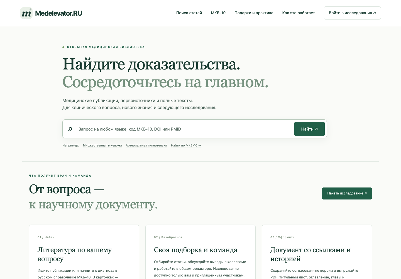
Task: Click the green Найти button
Action: [309, 129]
